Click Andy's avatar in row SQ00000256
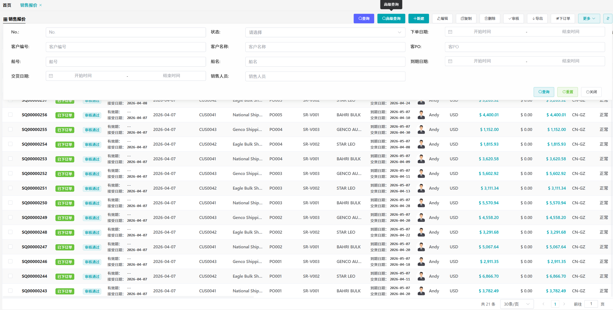The height and width of the screenshot is (310, 613). pyautogui.click(x=421, y=115)
